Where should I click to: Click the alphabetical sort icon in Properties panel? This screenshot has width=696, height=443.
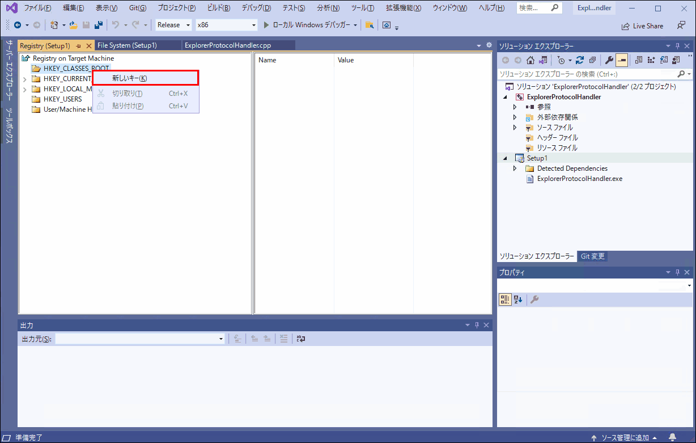pos(518,299)
